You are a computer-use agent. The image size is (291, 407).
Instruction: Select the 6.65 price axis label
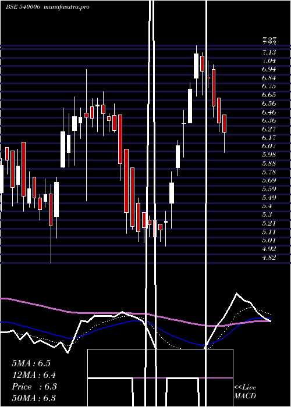(x=269, y=95)
